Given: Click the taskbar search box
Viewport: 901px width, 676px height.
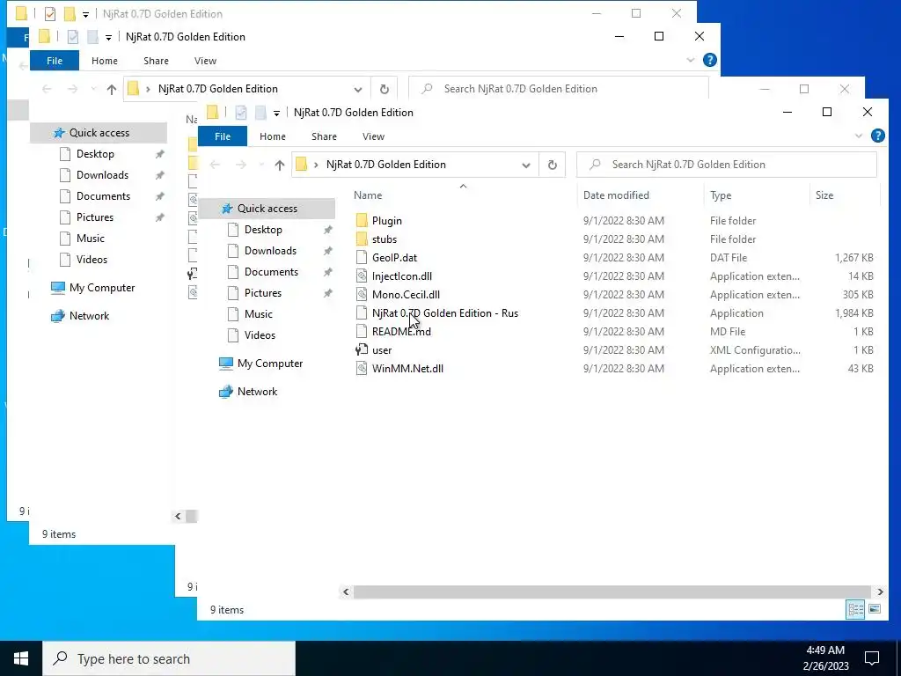Looking at the screenshot, I should coord(169,658).
